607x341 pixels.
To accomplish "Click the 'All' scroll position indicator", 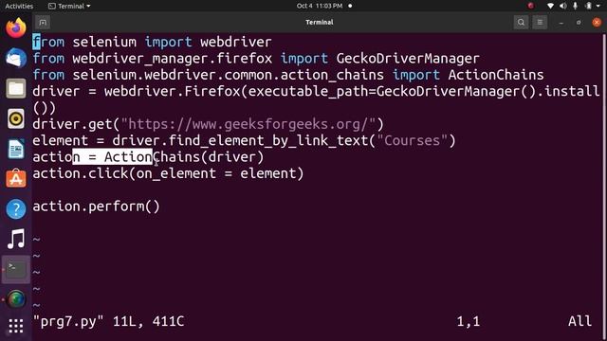I will click(579, 321).
